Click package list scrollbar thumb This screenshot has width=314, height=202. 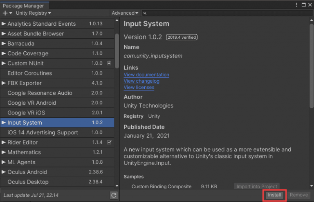coord(117,51)
